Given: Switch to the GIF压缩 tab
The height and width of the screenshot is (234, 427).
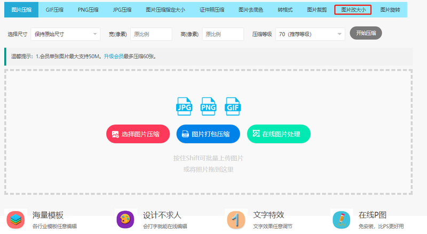Looking at the screenshot, I should (x=54, y=10).
